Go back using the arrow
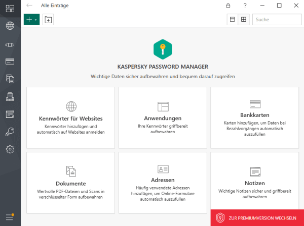This screenshot has height=226, width=304. (29, 6)
